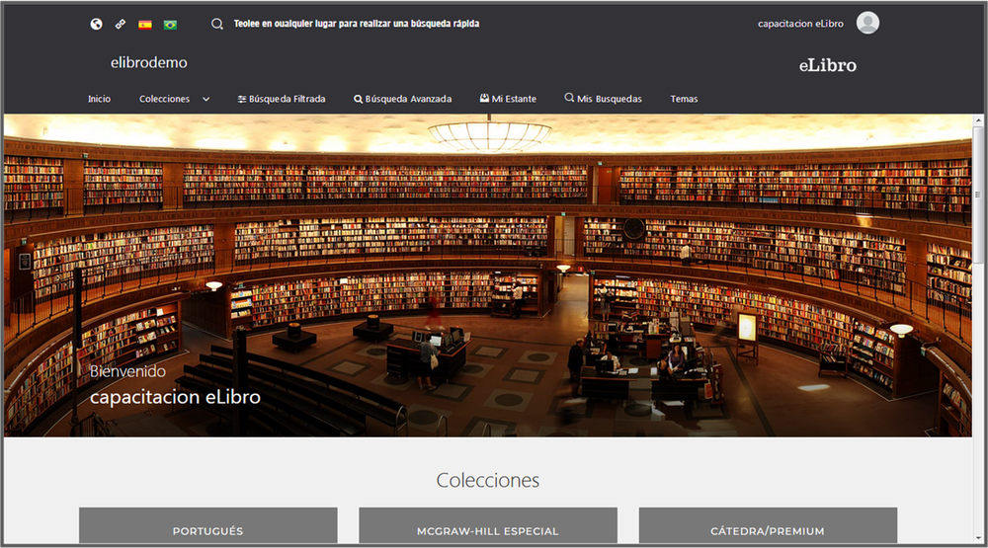The image size is (988, 548).
Task: Switch language with the Brazil flag
Action: tap(170, 24)
